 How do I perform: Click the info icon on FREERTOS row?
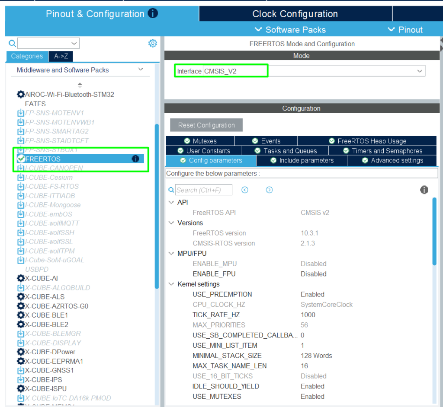pyautogui.click(x=135, y=159)
